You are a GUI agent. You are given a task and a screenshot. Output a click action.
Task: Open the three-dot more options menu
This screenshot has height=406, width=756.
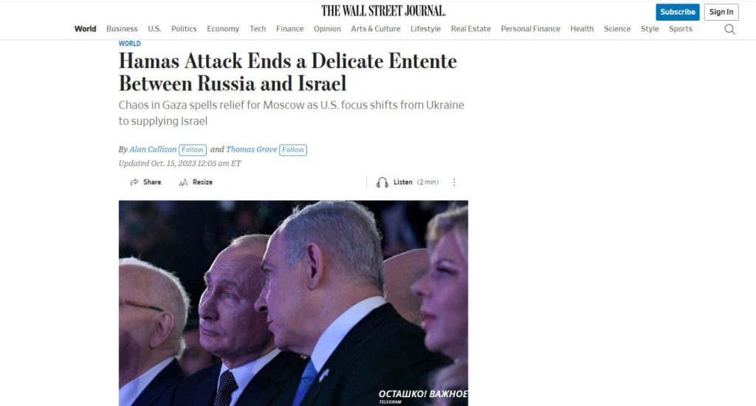click(x=454, y=182)
